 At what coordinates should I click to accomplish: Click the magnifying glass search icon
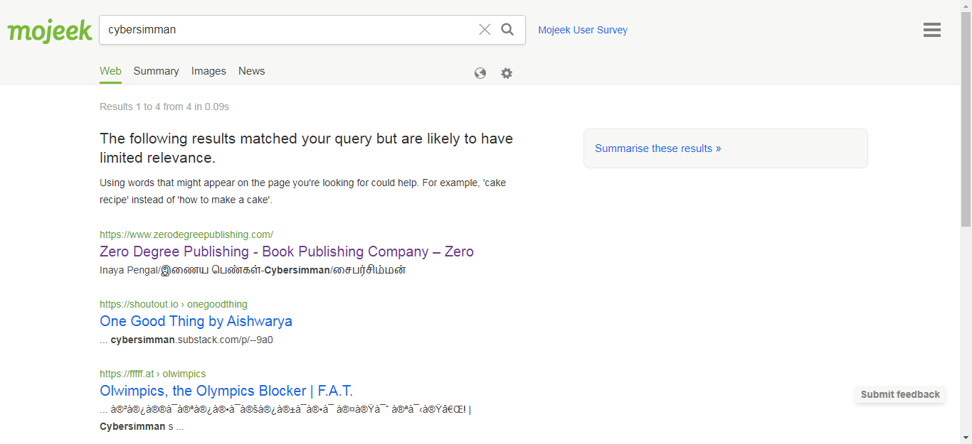pyautogui.click(x=507, y=29)
